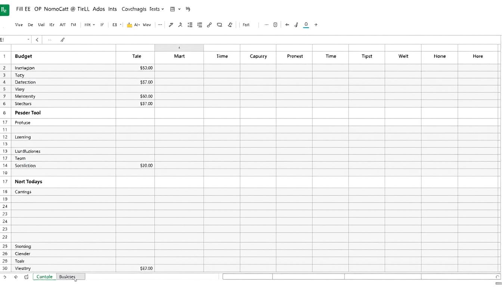Open the Ados menu

pyautogui.click(x=99, y=9)
